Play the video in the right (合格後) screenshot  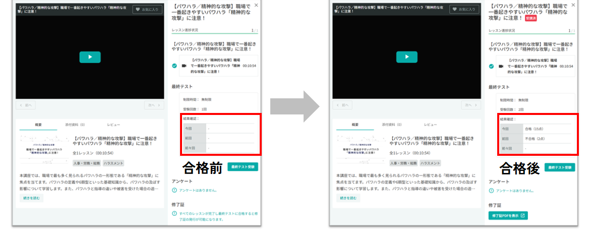[x=406, y=57]
